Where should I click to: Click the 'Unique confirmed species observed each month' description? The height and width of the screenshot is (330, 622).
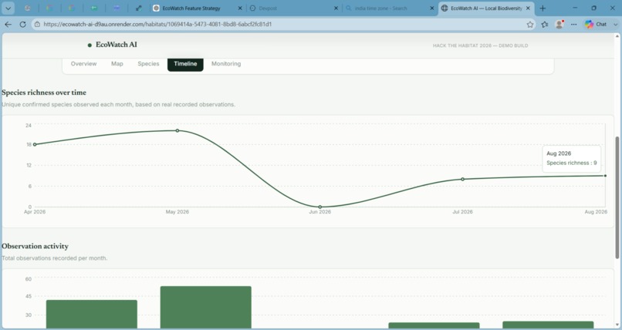[119, 105]
